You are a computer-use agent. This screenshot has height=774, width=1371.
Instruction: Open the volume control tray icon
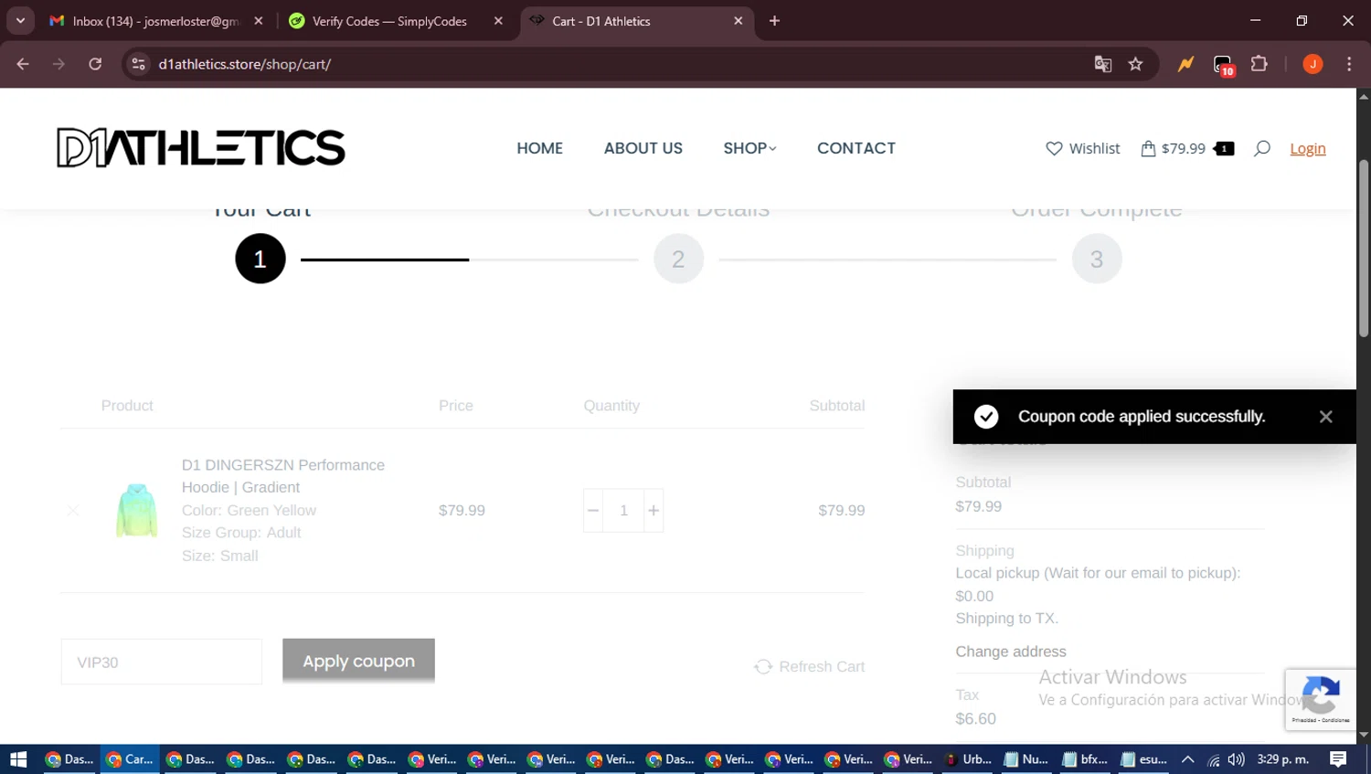pos(1237,759)
